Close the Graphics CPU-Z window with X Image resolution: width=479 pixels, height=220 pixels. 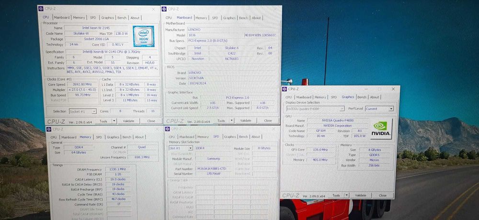tap(393, 89)
